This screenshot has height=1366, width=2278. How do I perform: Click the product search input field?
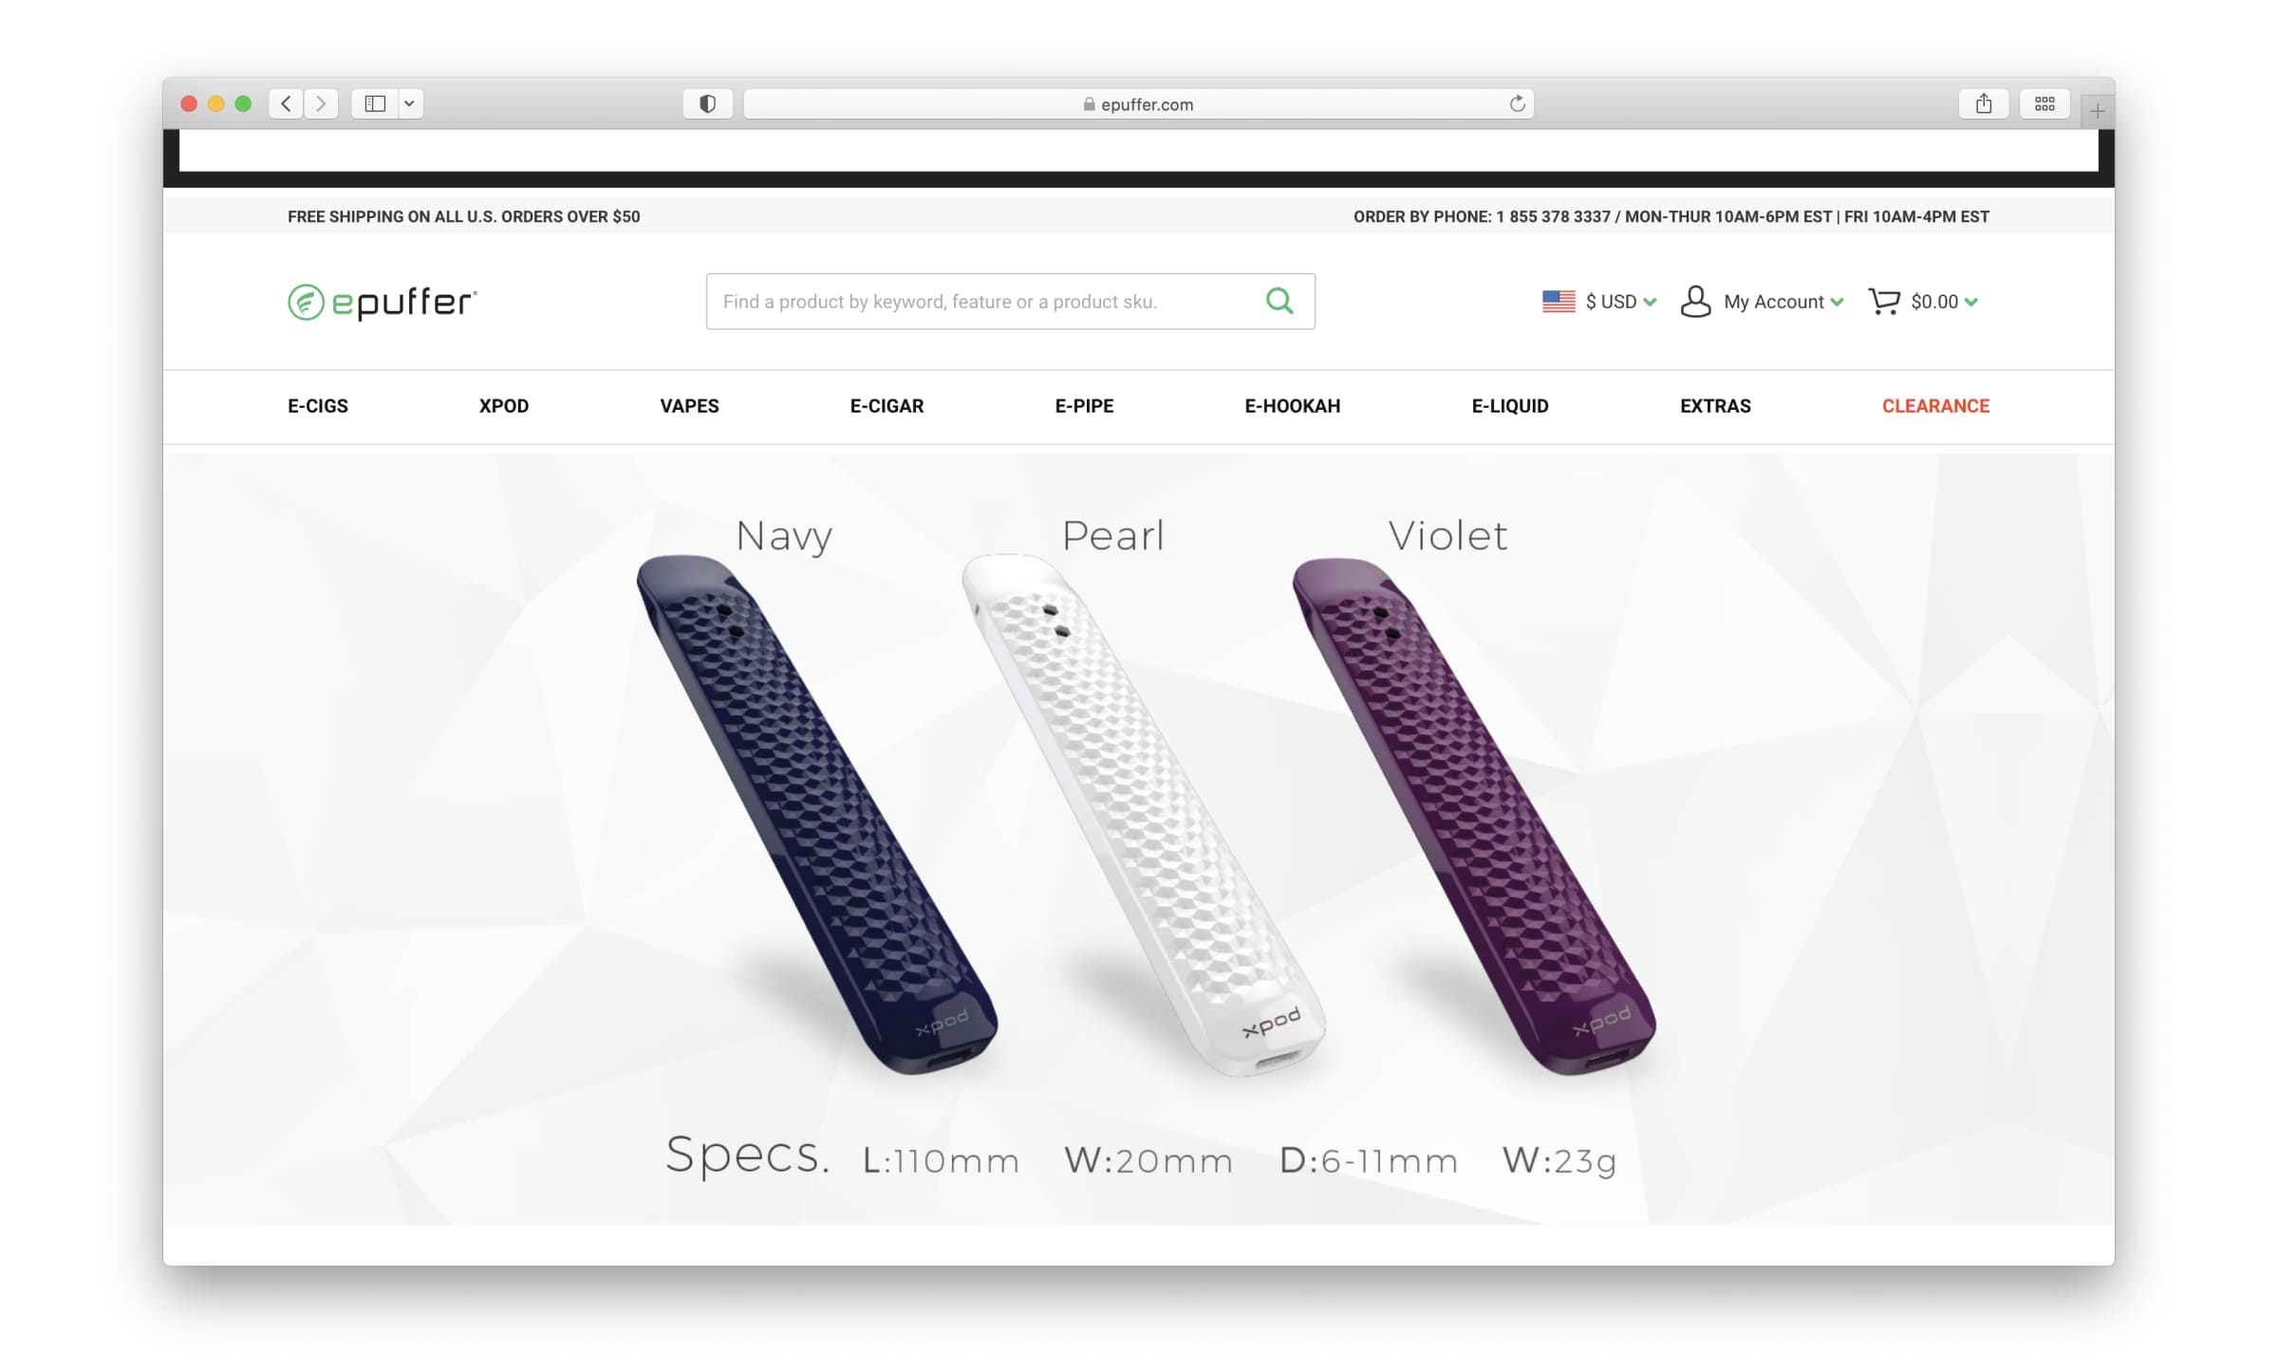pos(983,302)
